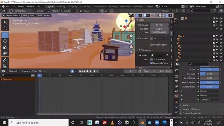Enable Lock To 3D Cursor checkbox
The image size is (224, 126).
[152, 59]
